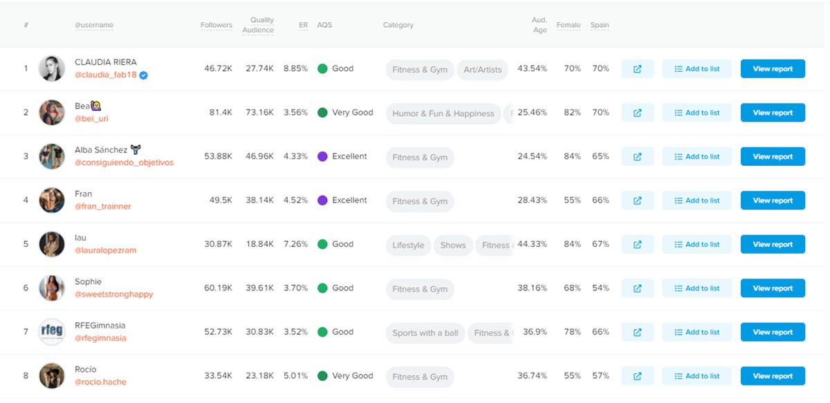Sort the table by the Followers column

pyautogui.click(x=216, y=24)
